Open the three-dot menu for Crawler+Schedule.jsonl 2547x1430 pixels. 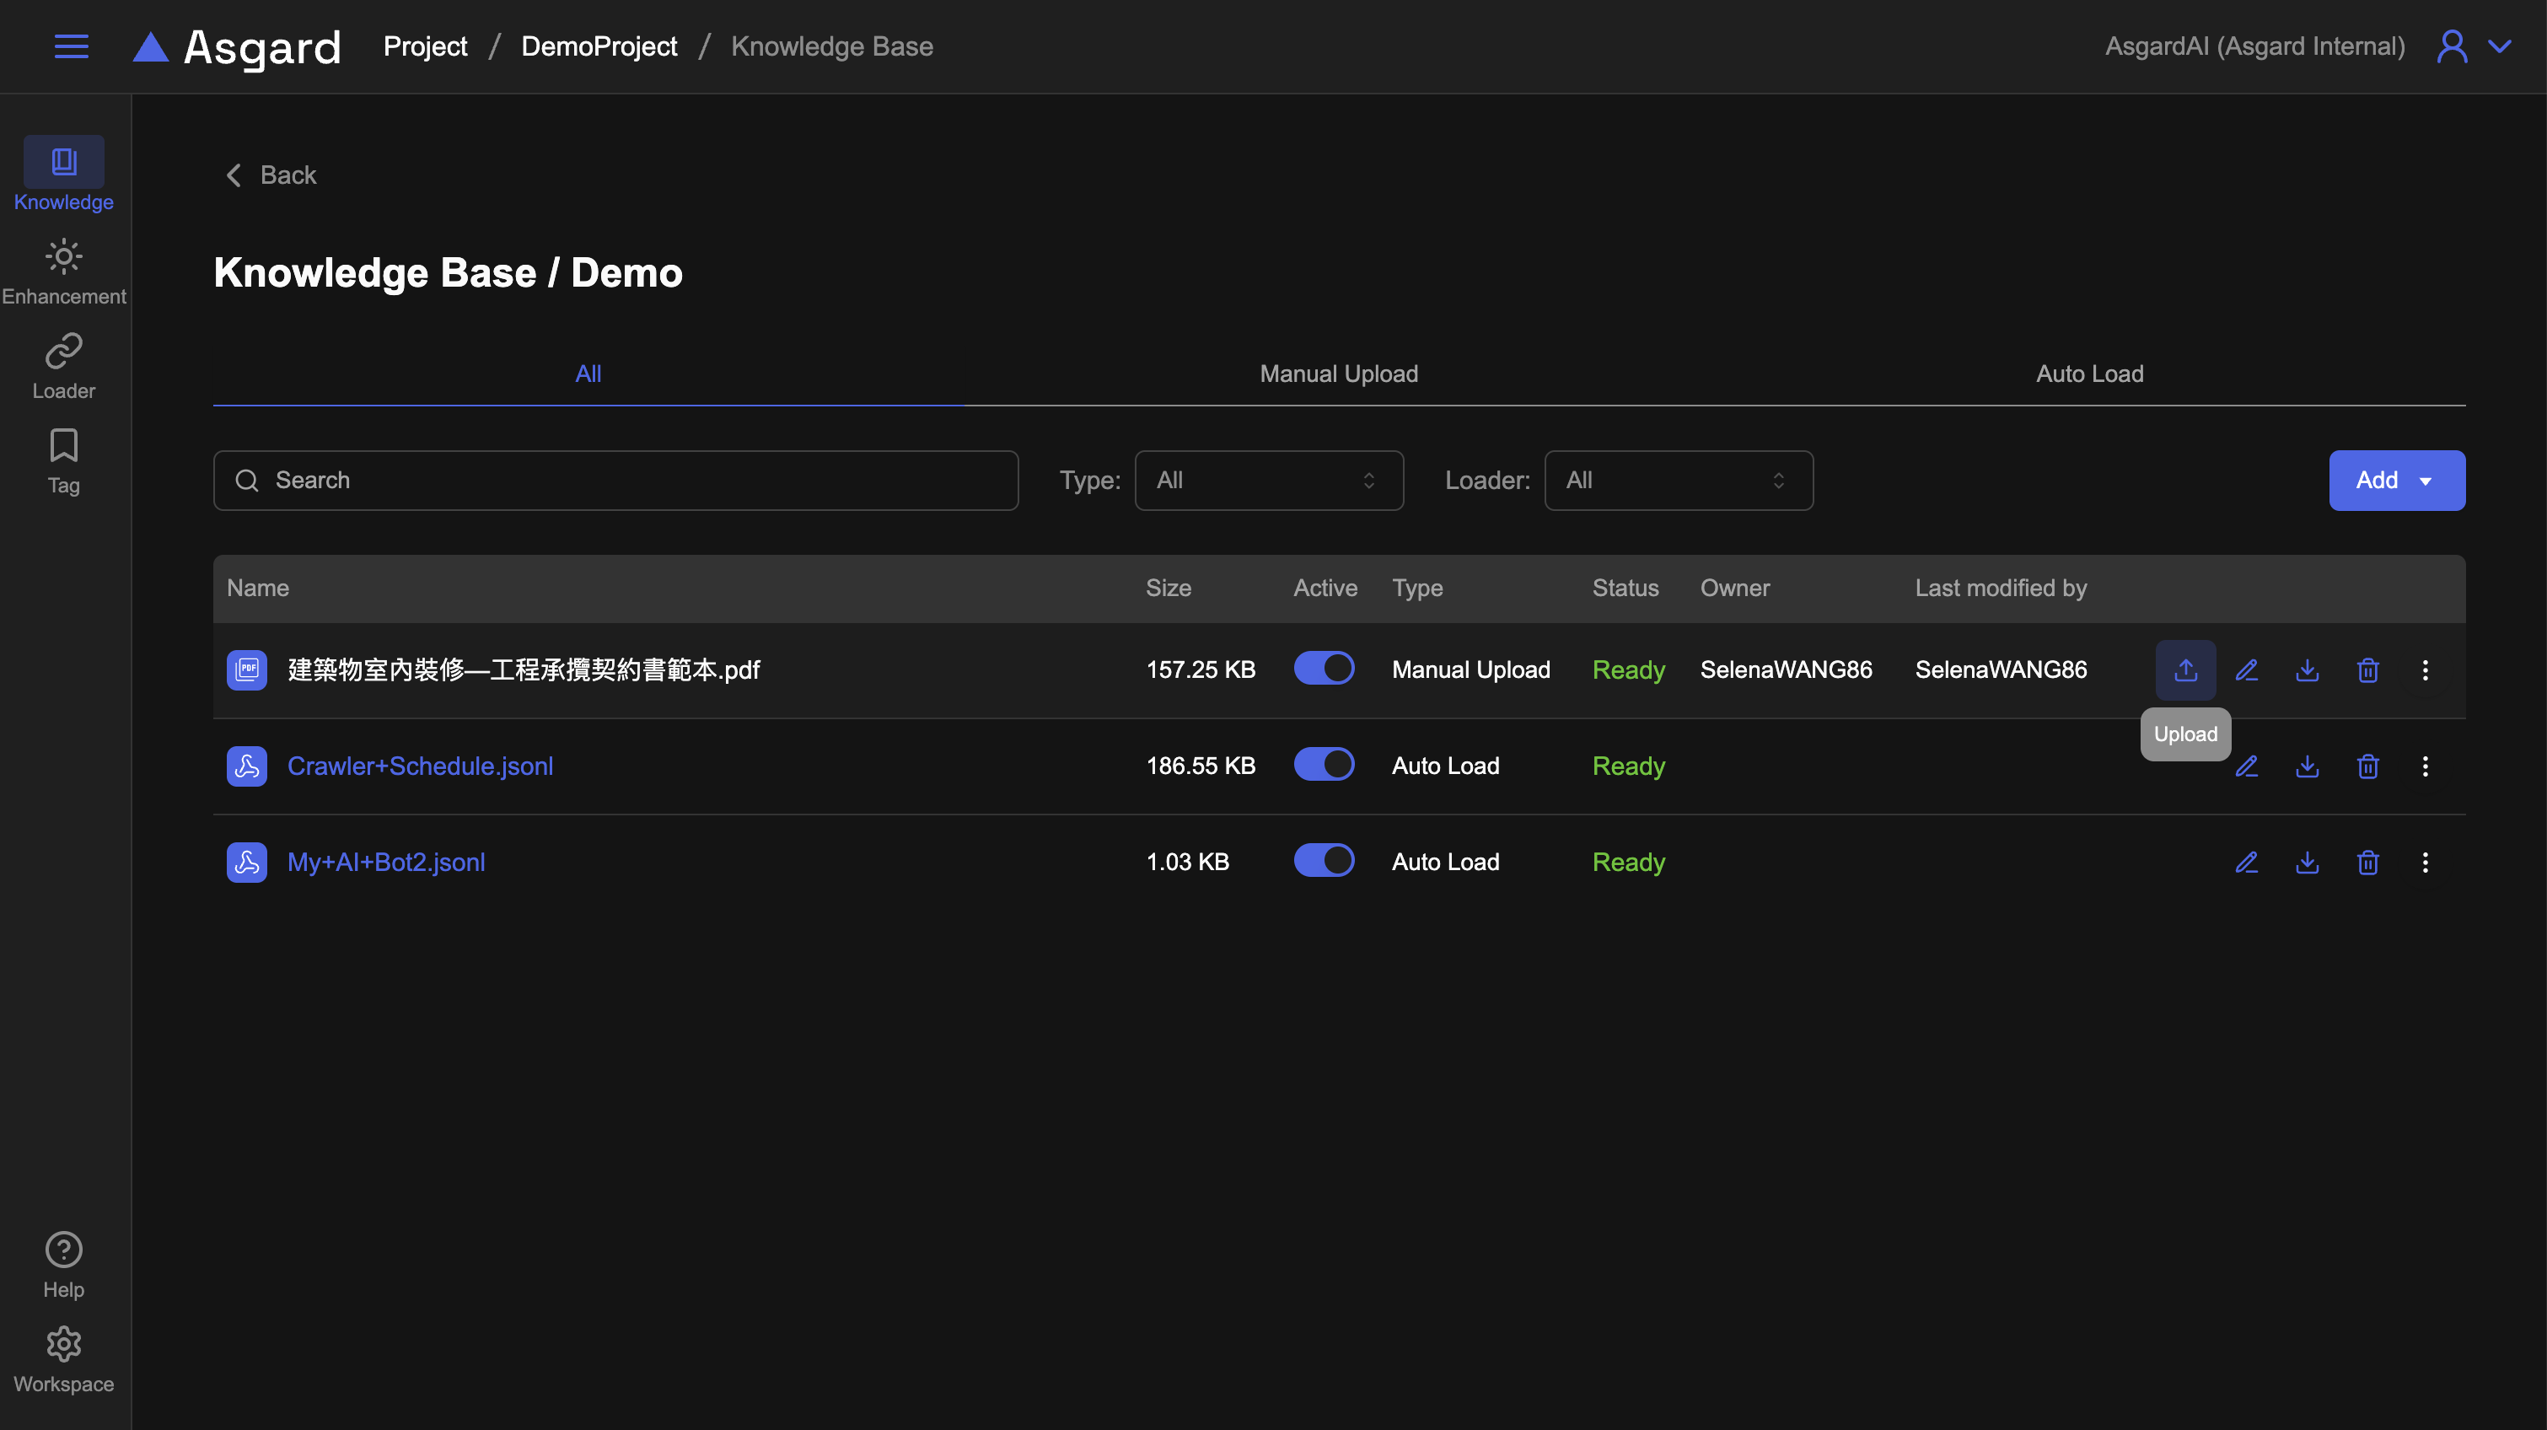pos(2425,766)
